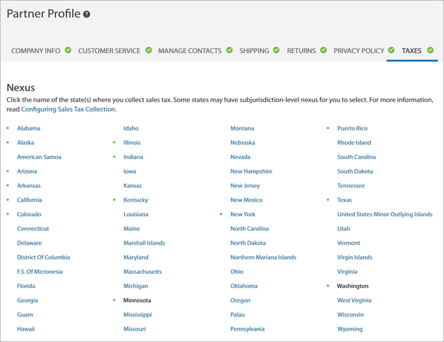Viewport: 444px width, 342px height.
Task: Click green checkmark beside Privacy Policy
Action: click(391, 50)
